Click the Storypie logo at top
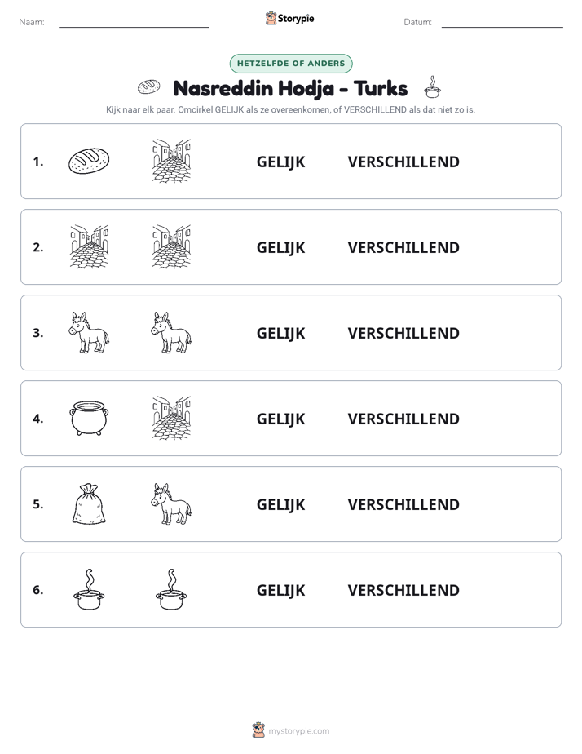The image size is (582, 754). (x=290, y=18)
